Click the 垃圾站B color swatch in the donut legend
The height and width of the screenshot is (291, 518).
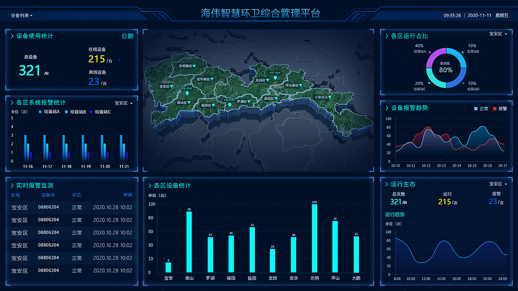(463, 52)
